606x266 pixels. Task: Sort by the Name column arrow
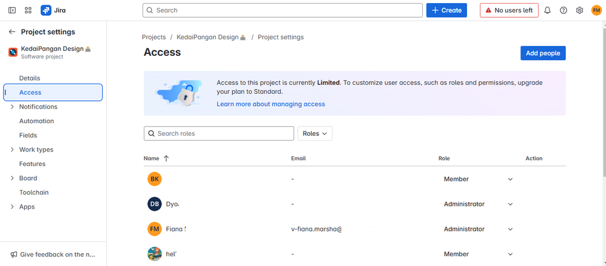coord(166,158)
